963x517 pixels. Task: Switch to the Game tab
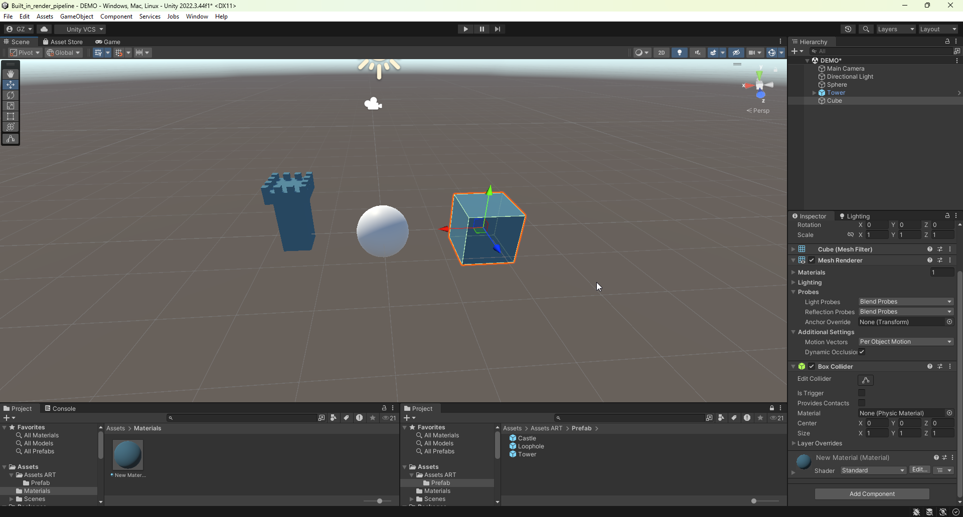pos(108,42)
